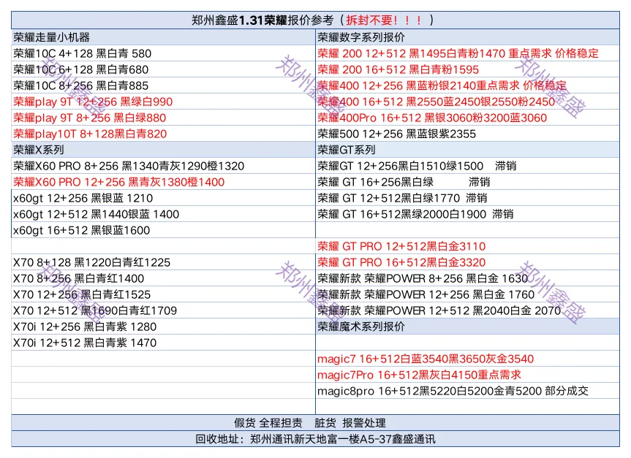Viewport: 631px width, 458px height.
Task: Click row 荣耀GT 12+256黑白1510绿1500 滞销
Action: (x=468, y=166)
